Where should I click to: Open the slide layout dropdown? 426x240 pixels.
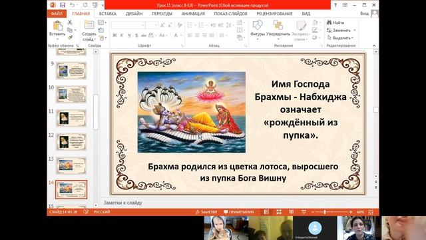coord(102,23)
